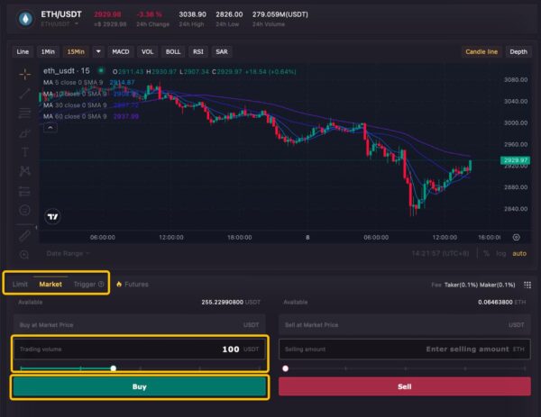Click the current price label 2929.97
541x417 pixels.
[515, 160]
